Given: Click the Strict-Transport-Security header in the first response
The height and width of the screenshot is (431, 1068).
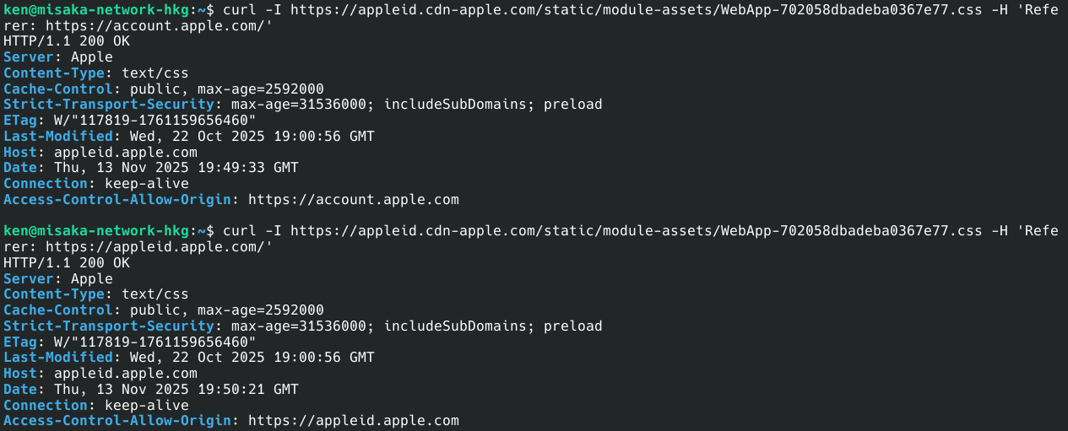Looking at the screenshot, I should coord(108,105).
